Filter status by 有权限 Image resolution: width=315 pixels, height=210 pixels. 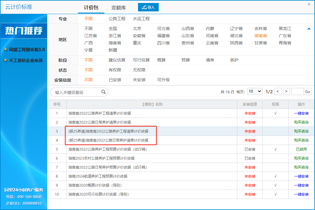[115, 70]
